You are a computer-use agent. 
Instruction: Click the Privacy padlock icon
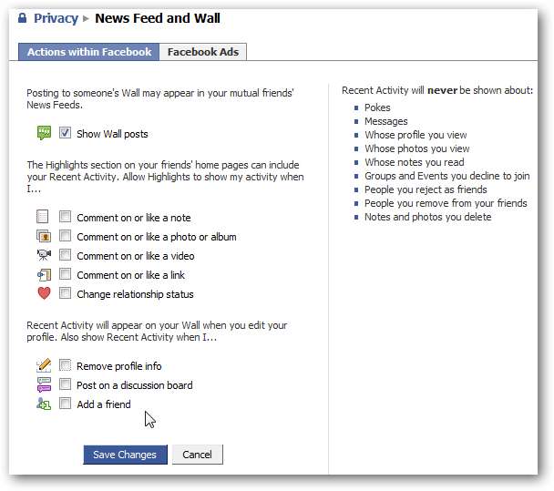click(x=23, y=18)
